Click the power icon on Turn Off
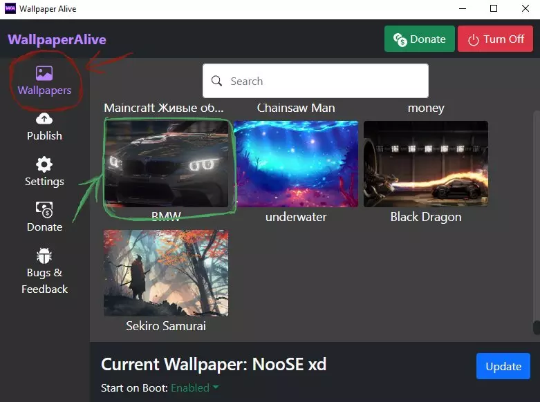The width and height of the screenshot is (540, 402). coord(474,39)
